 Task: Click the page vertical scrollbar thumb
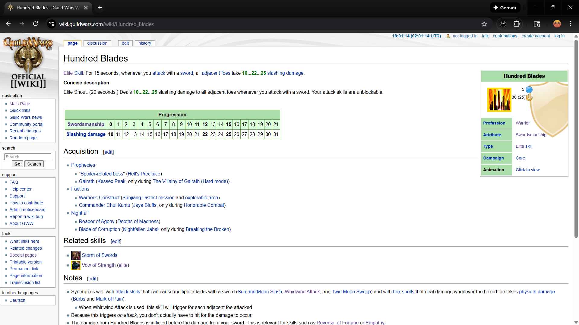click(576, 139)
